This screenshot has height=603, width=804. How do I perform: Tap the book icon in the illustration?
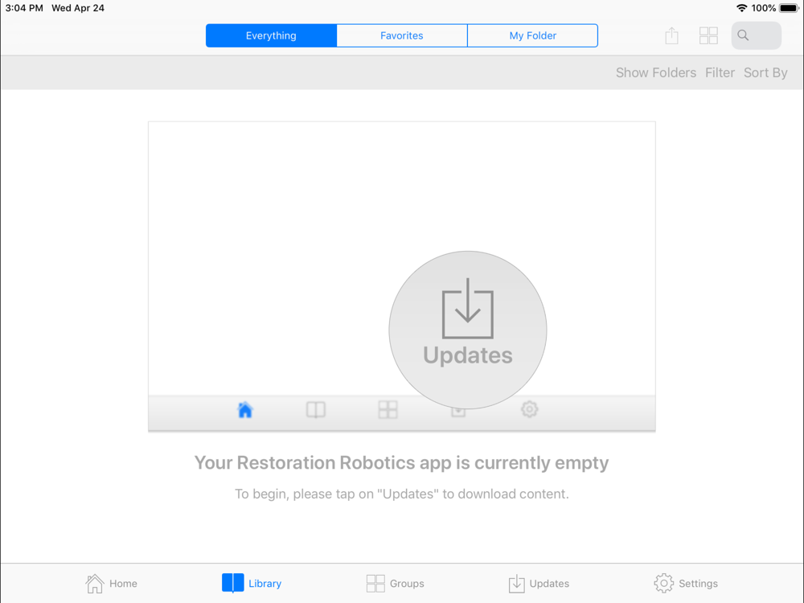pos(316,410)
